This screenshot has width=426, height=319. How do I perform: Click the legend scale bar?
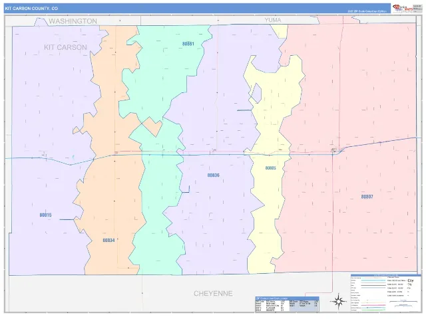pos(403,303)
